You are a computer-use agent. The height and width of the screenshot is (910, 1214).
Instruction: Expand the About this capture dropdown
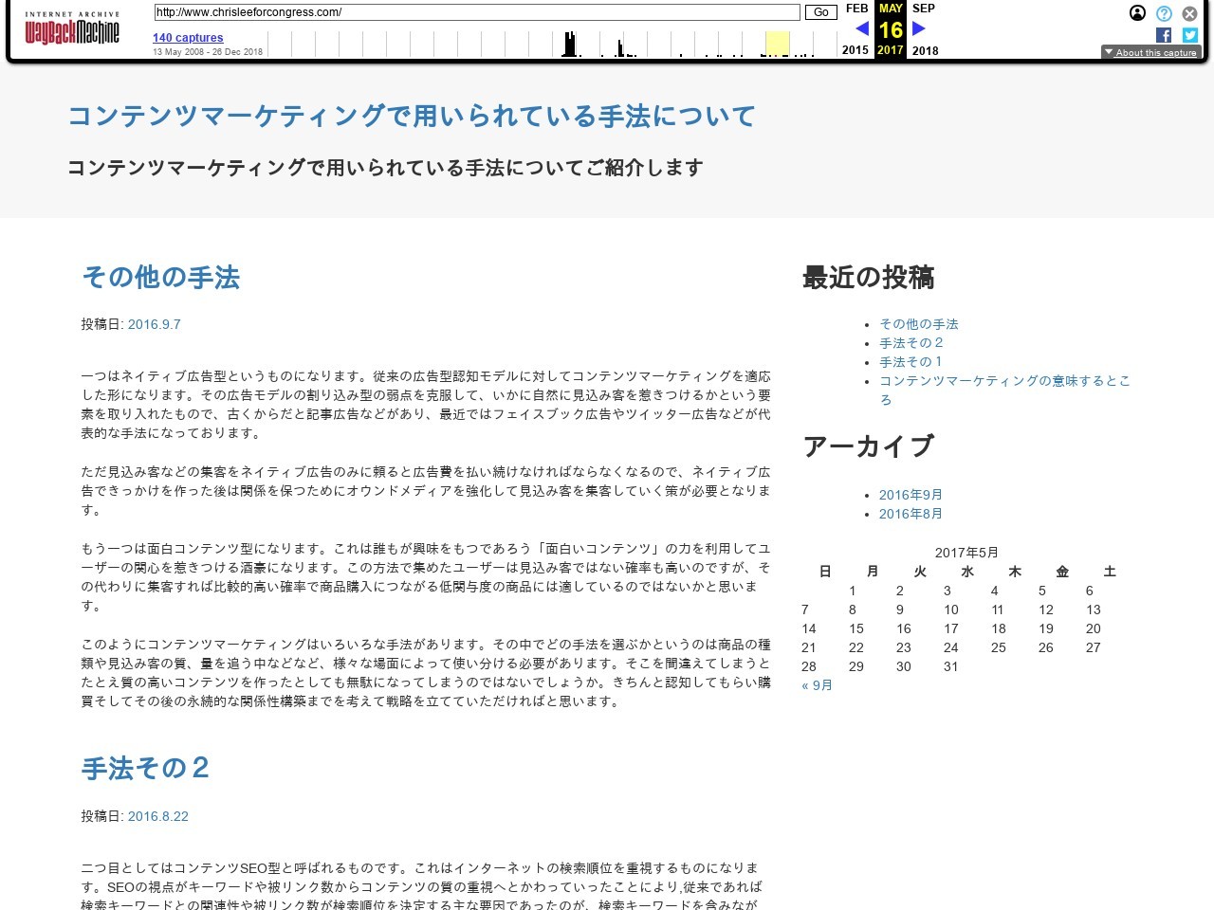(x=1150, y=52)
